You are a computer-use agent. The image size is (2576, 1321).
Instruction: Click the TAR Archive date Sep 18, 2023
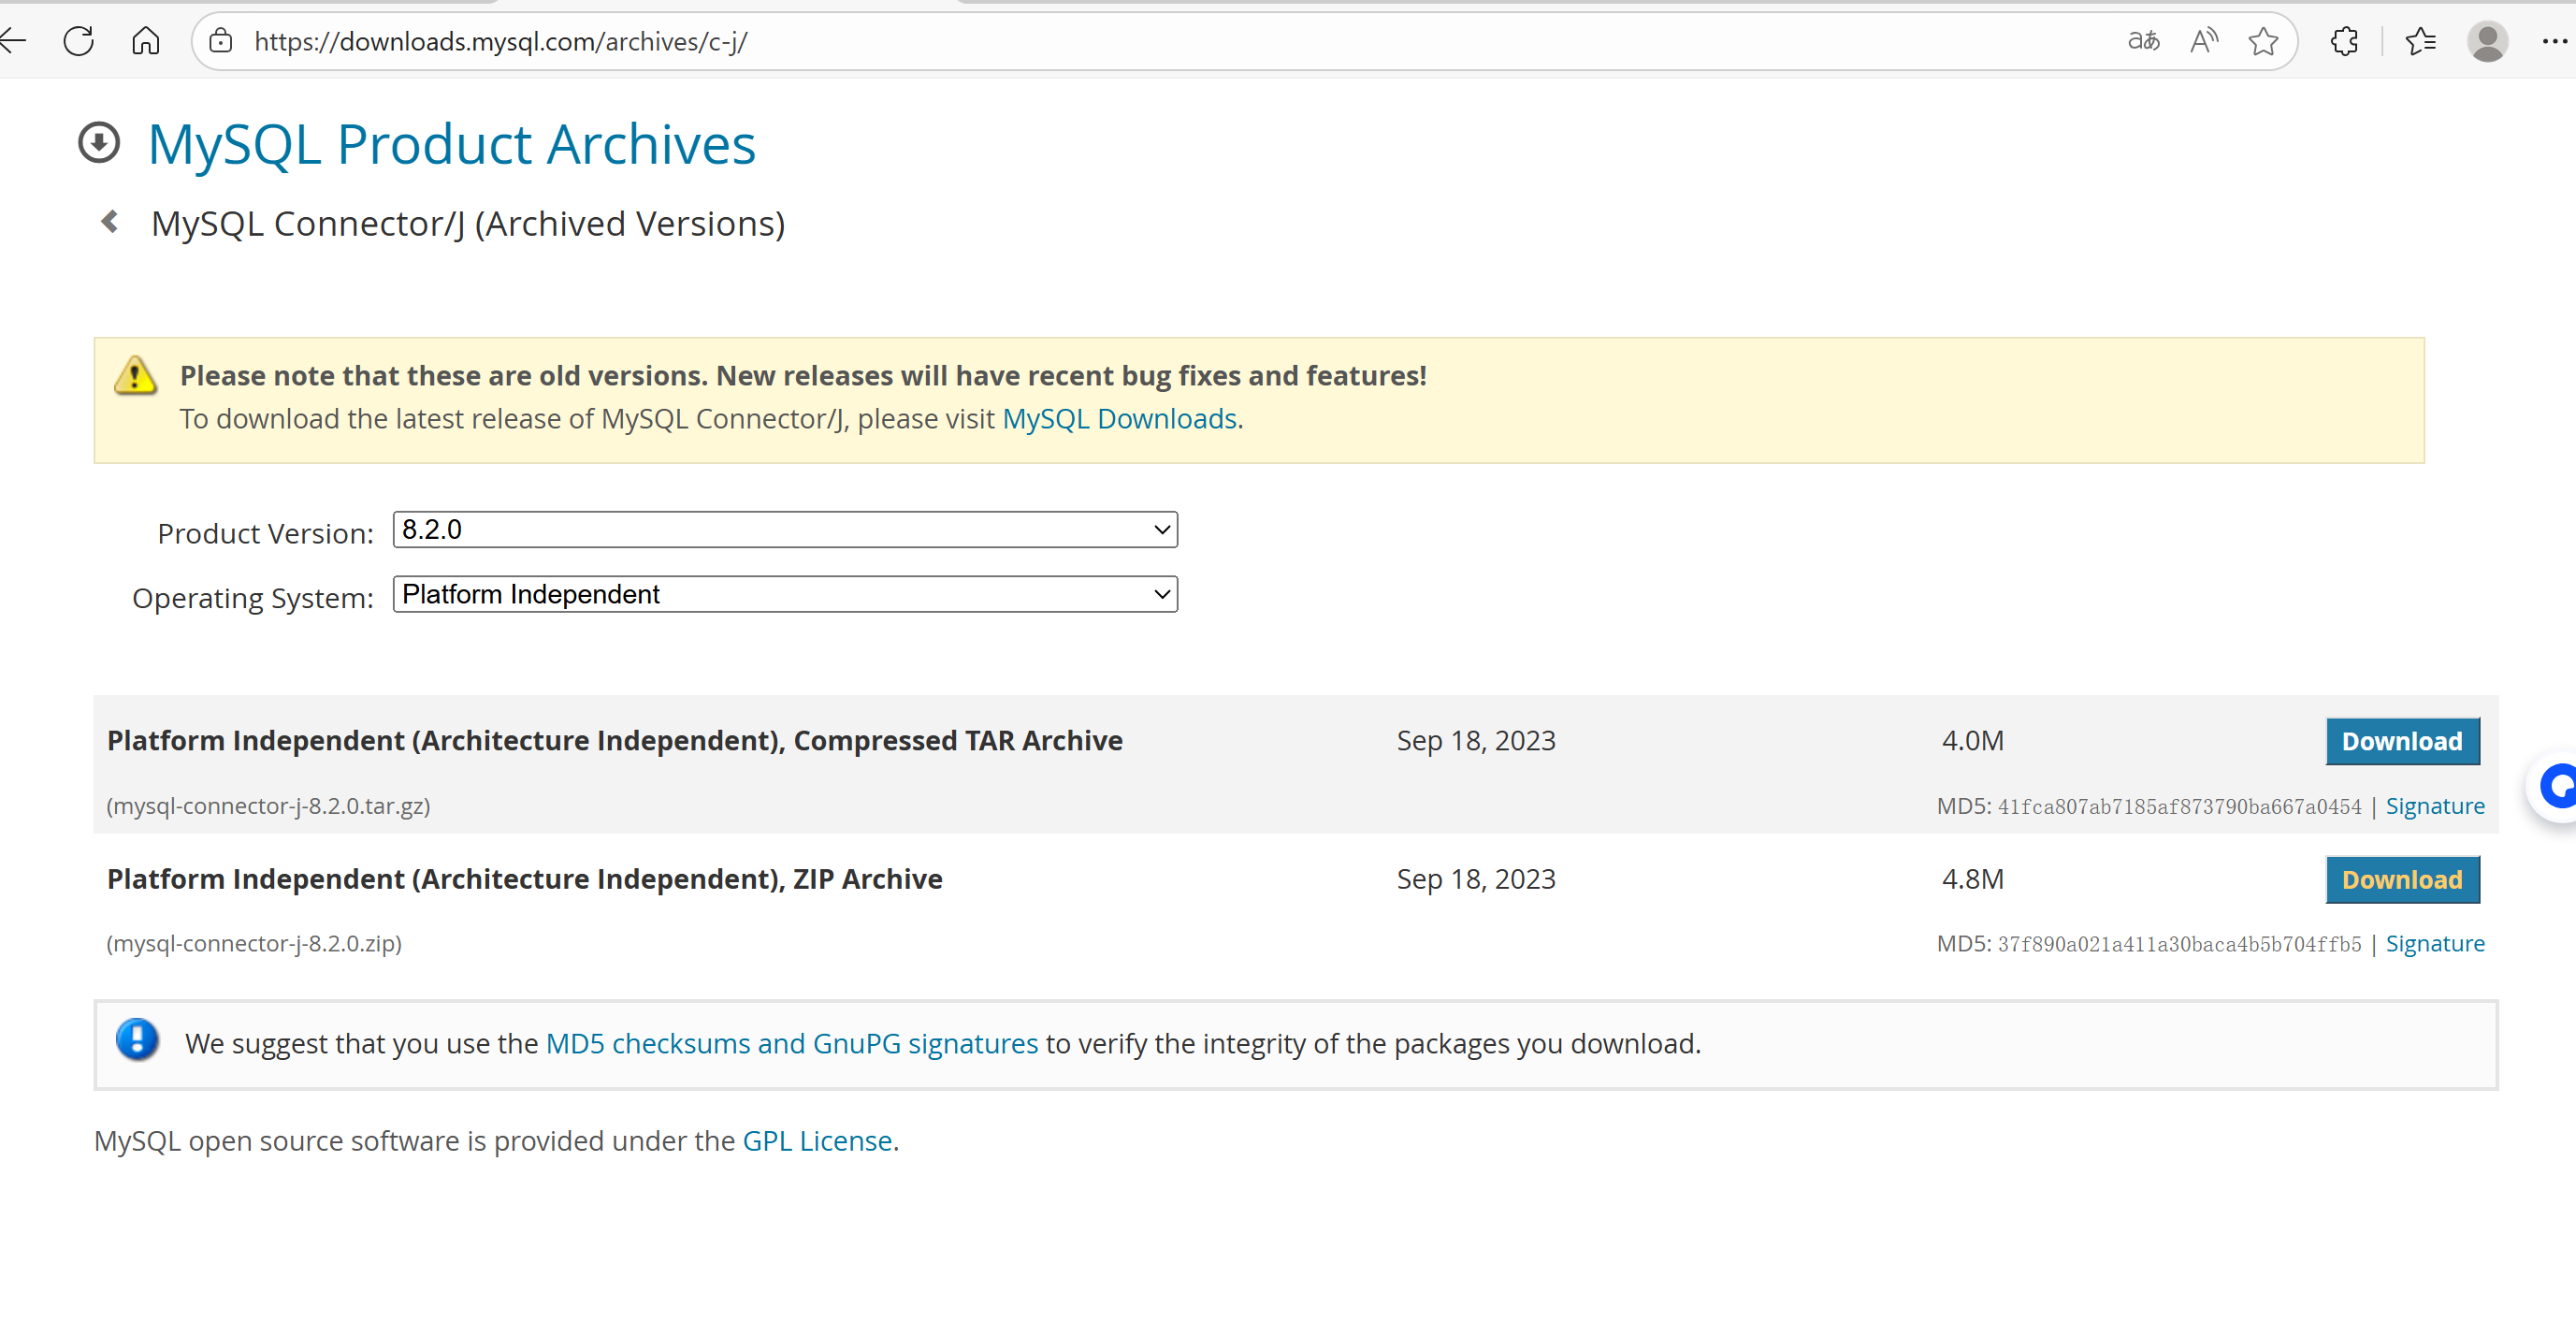click(x=1476, y=741)
